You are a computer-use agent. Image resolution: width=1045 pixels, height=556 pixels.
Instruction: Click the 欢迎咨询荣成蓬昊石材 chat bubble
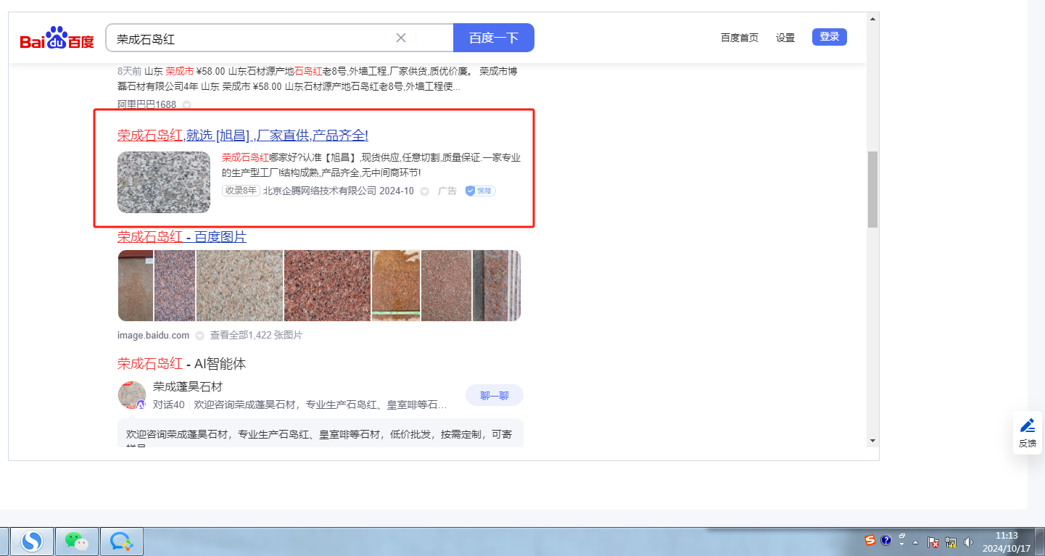point(320,433)
